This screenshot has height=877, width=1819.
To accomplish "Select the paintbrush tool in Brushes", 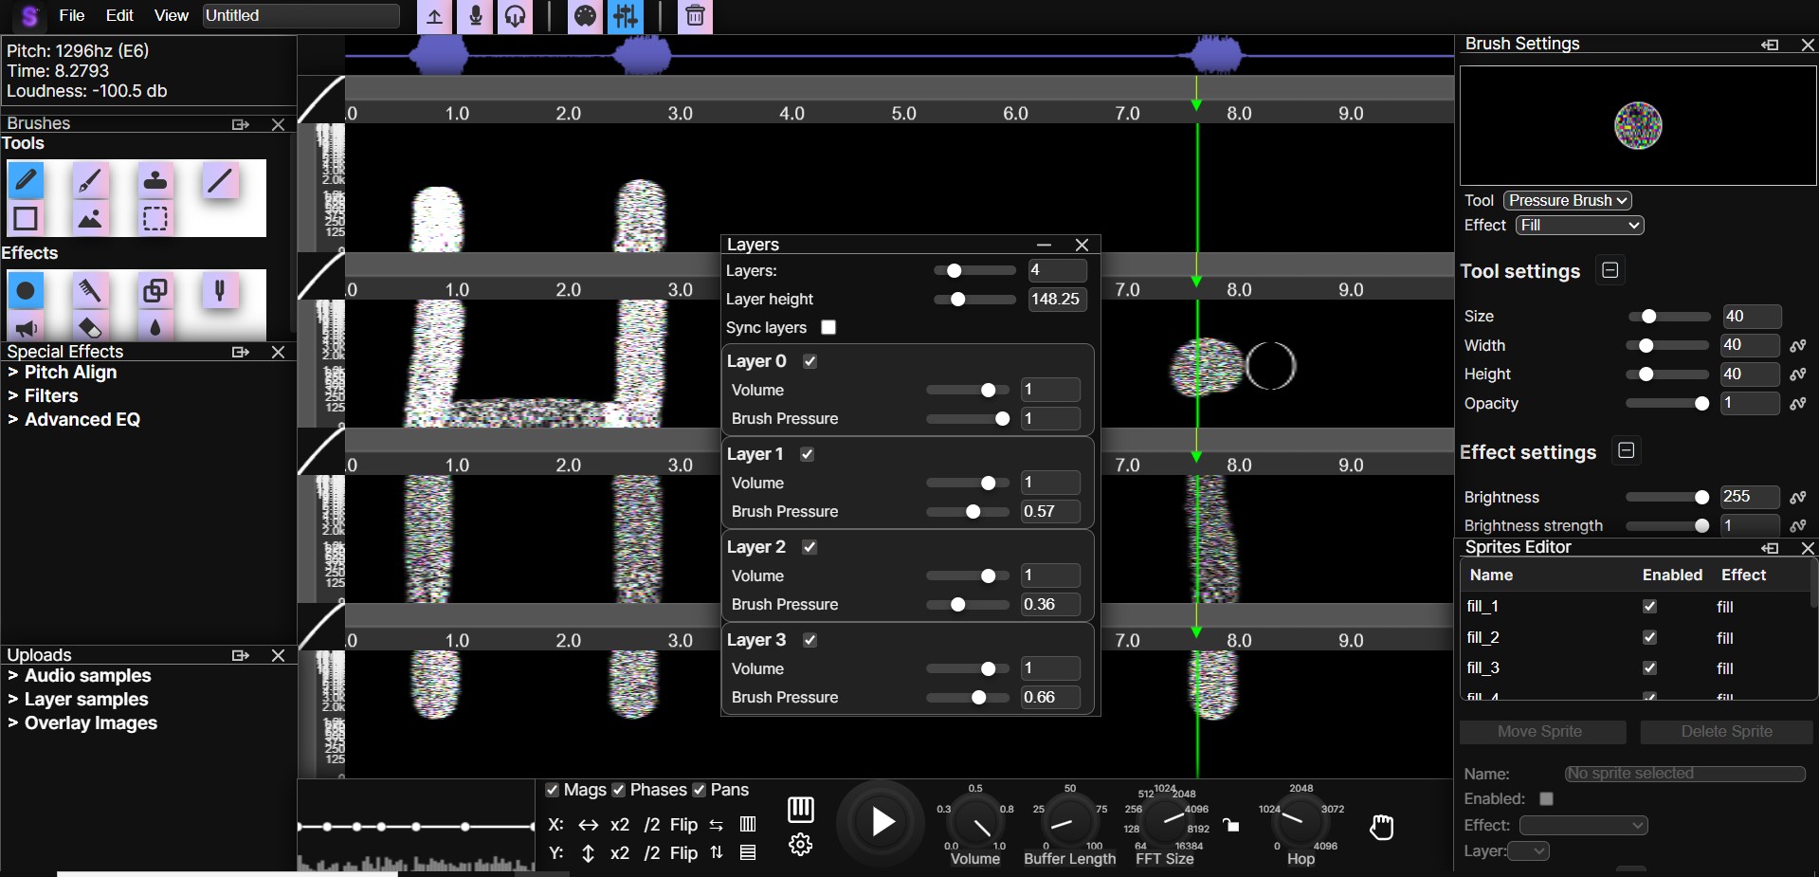I will click(90, 179).
